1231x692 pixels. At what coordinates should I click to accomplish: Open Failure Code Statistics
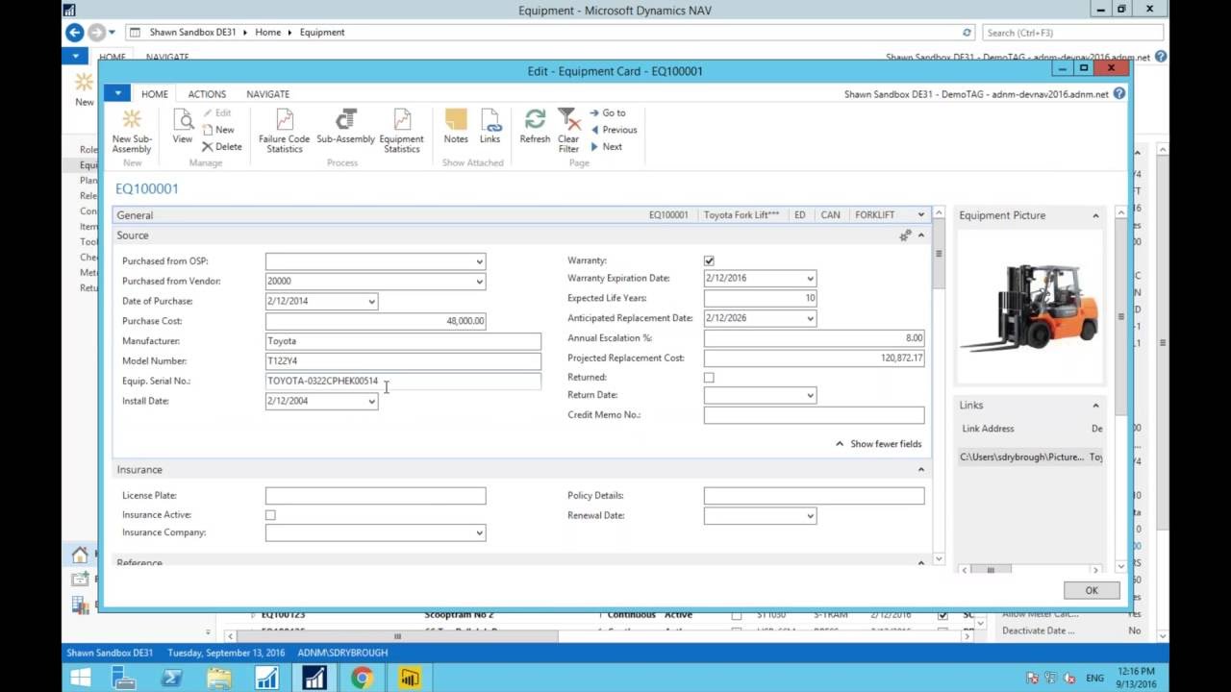click(x=284, y=130)
